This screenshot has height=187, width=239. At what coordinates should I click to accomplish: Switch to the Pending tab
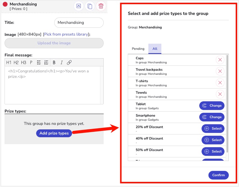point(138,49)
